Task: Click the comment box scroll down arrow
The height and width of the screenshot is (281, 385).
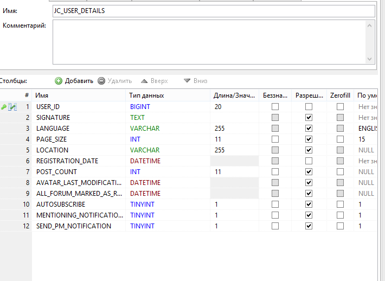Action: [369, 59]
